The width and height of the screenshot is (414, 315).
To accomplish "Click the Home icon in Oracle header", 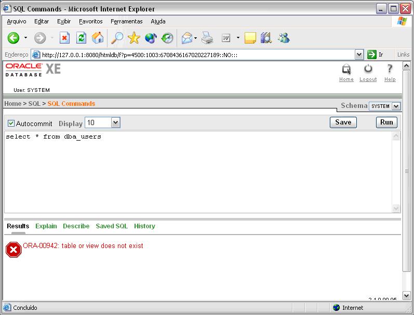I will pyautogui.click(x=346, y=70).
